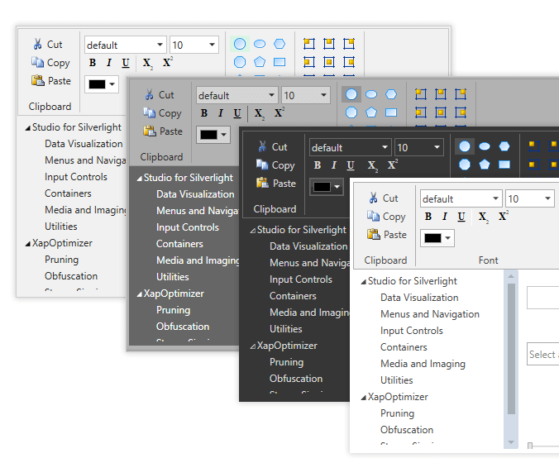559x463 pixels.
Task: Select Data Visualization in white front window
Action: pos(419,298)
